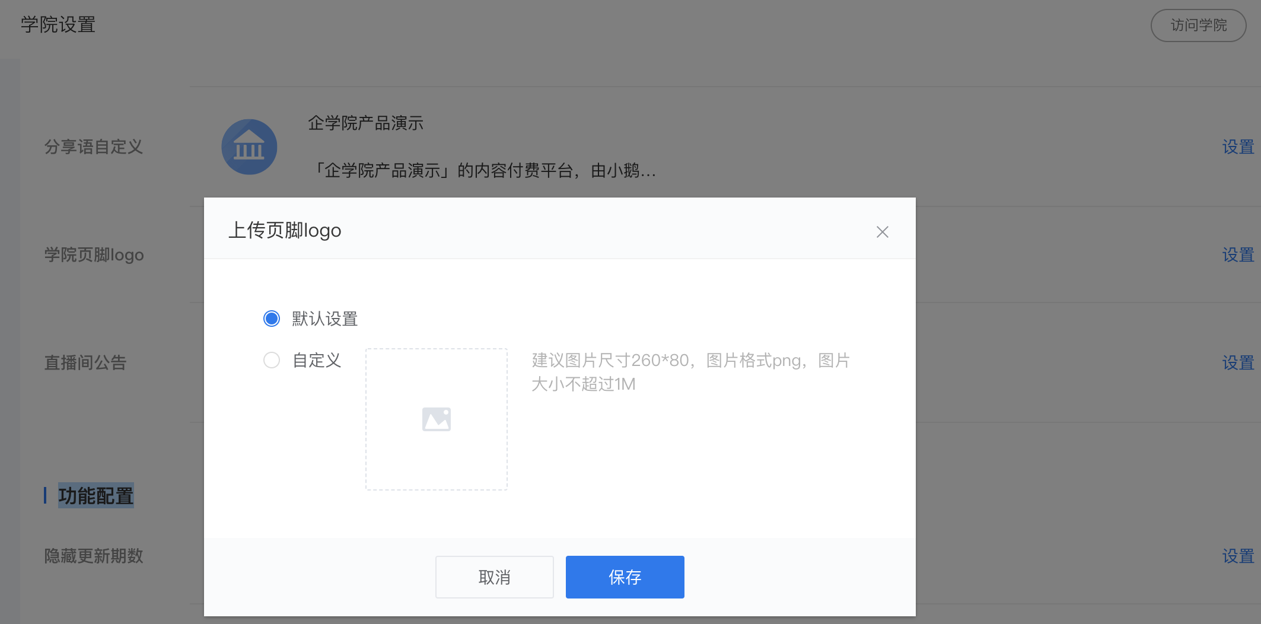Screen dimensions: 1261x624
Task: Click the blue academy building icon
Action: (249, 147)
